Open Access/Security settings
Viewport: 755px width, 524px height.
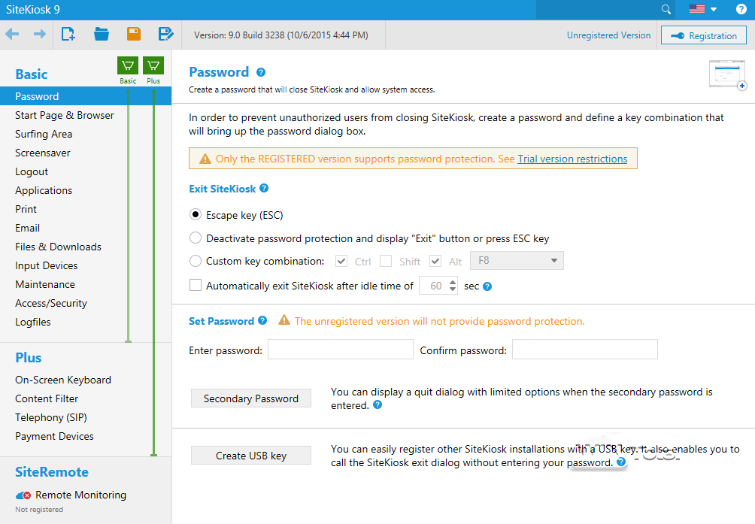tap(51, 303)
